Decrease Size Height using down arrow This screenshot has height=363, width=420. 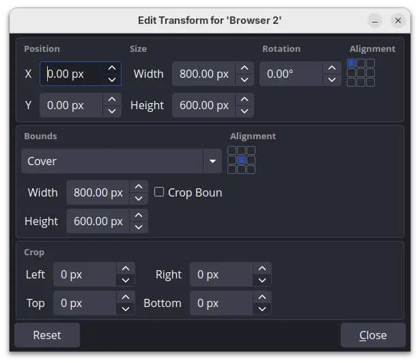pos(244,111)
